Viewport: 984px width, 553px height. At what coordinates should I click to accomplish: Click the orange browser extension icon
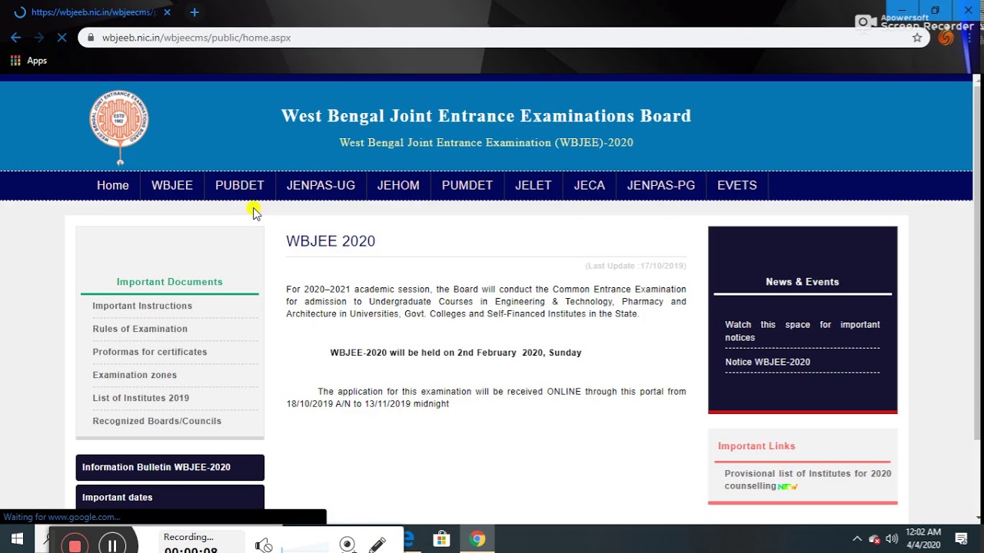pos(946,37)
